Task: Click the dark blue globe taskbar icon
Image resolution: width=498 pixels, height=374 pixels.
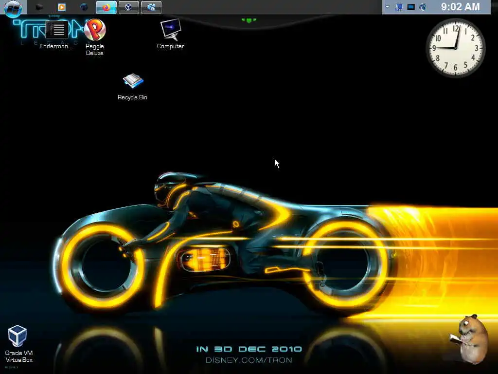Action: 84,7
